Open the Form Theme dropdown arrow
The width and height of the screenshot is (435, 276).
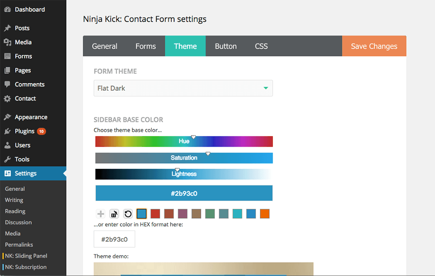point(266,88)
